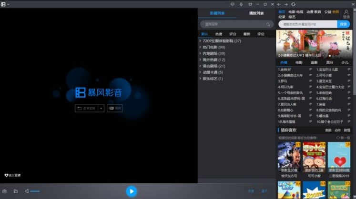
Task: Click the online search input field
Action: tap(308, 24)
